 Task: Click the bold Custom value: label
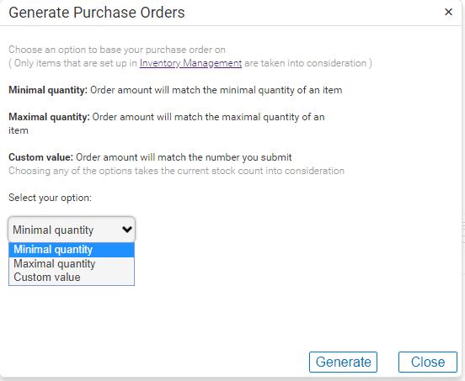[x=41, y=157]
